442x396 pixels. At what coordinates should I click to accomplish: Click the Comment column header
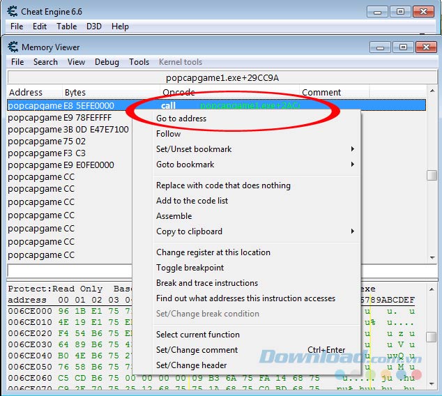[x=321, y=92]
